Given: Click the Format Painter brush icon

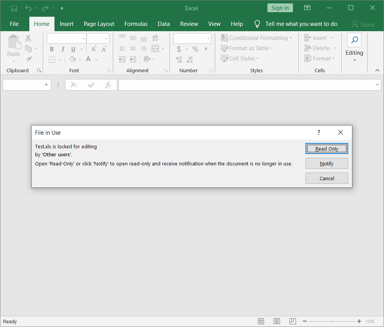Looking at the screenshot, I should (x=29, y=59).
